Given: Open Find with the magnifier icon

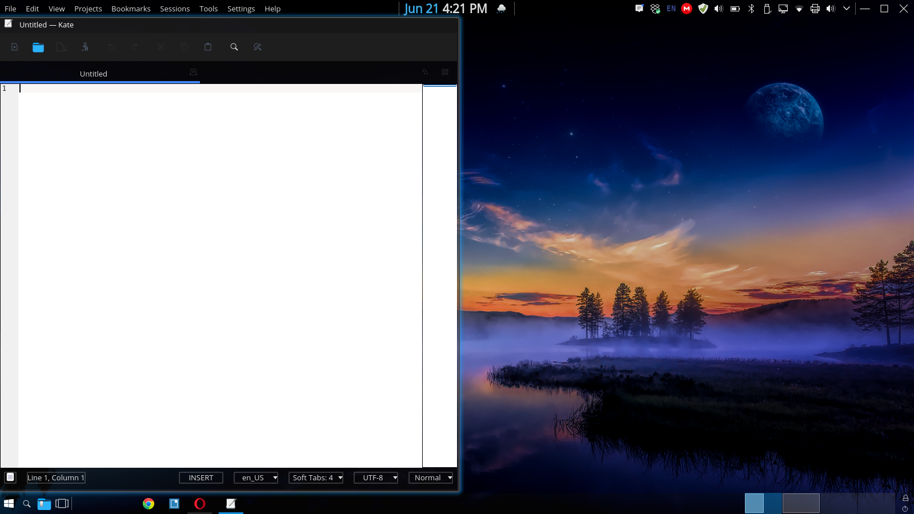Looking at the screenshot, I should [x=234, y=47].
